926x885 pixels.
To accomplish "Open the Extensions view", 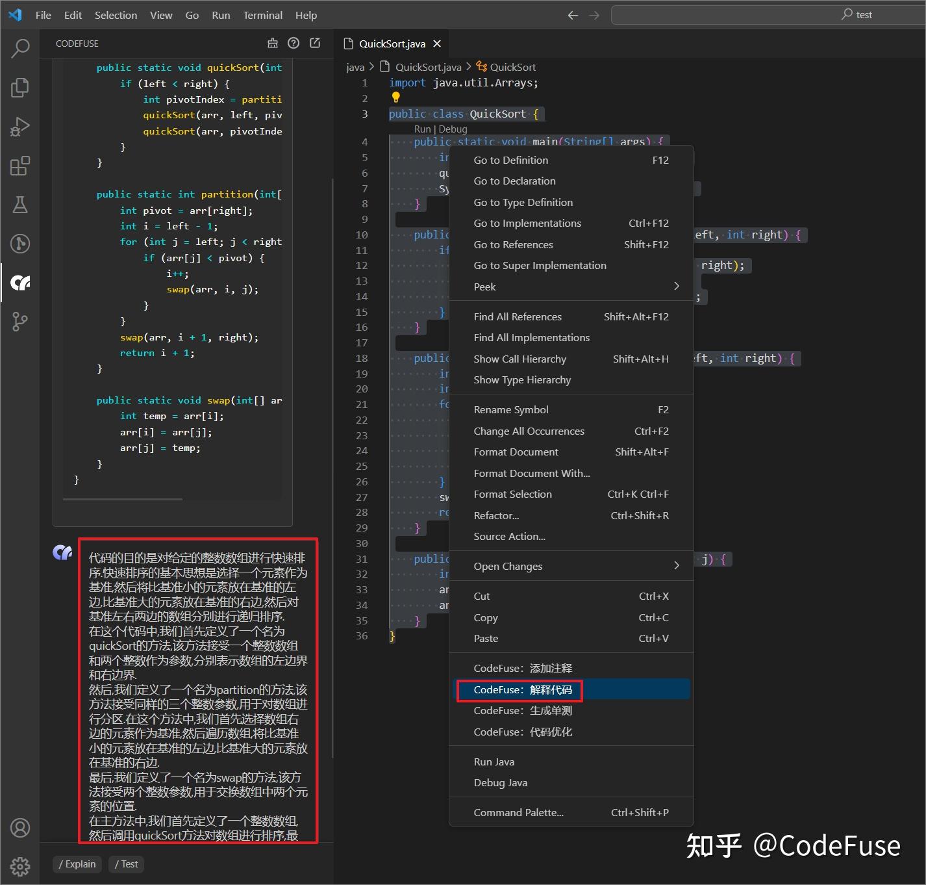I will tap(20, 166).
